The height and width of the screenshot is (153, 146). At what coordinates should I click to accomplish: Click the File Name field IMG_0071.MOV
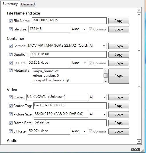coord(69,20)
